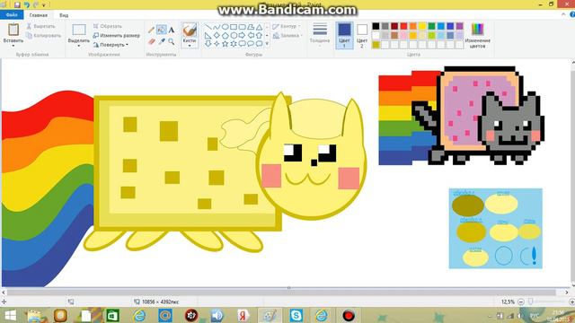575x323 pixels.
Task: Open the Windows Start button
Action: coord(10,315)
